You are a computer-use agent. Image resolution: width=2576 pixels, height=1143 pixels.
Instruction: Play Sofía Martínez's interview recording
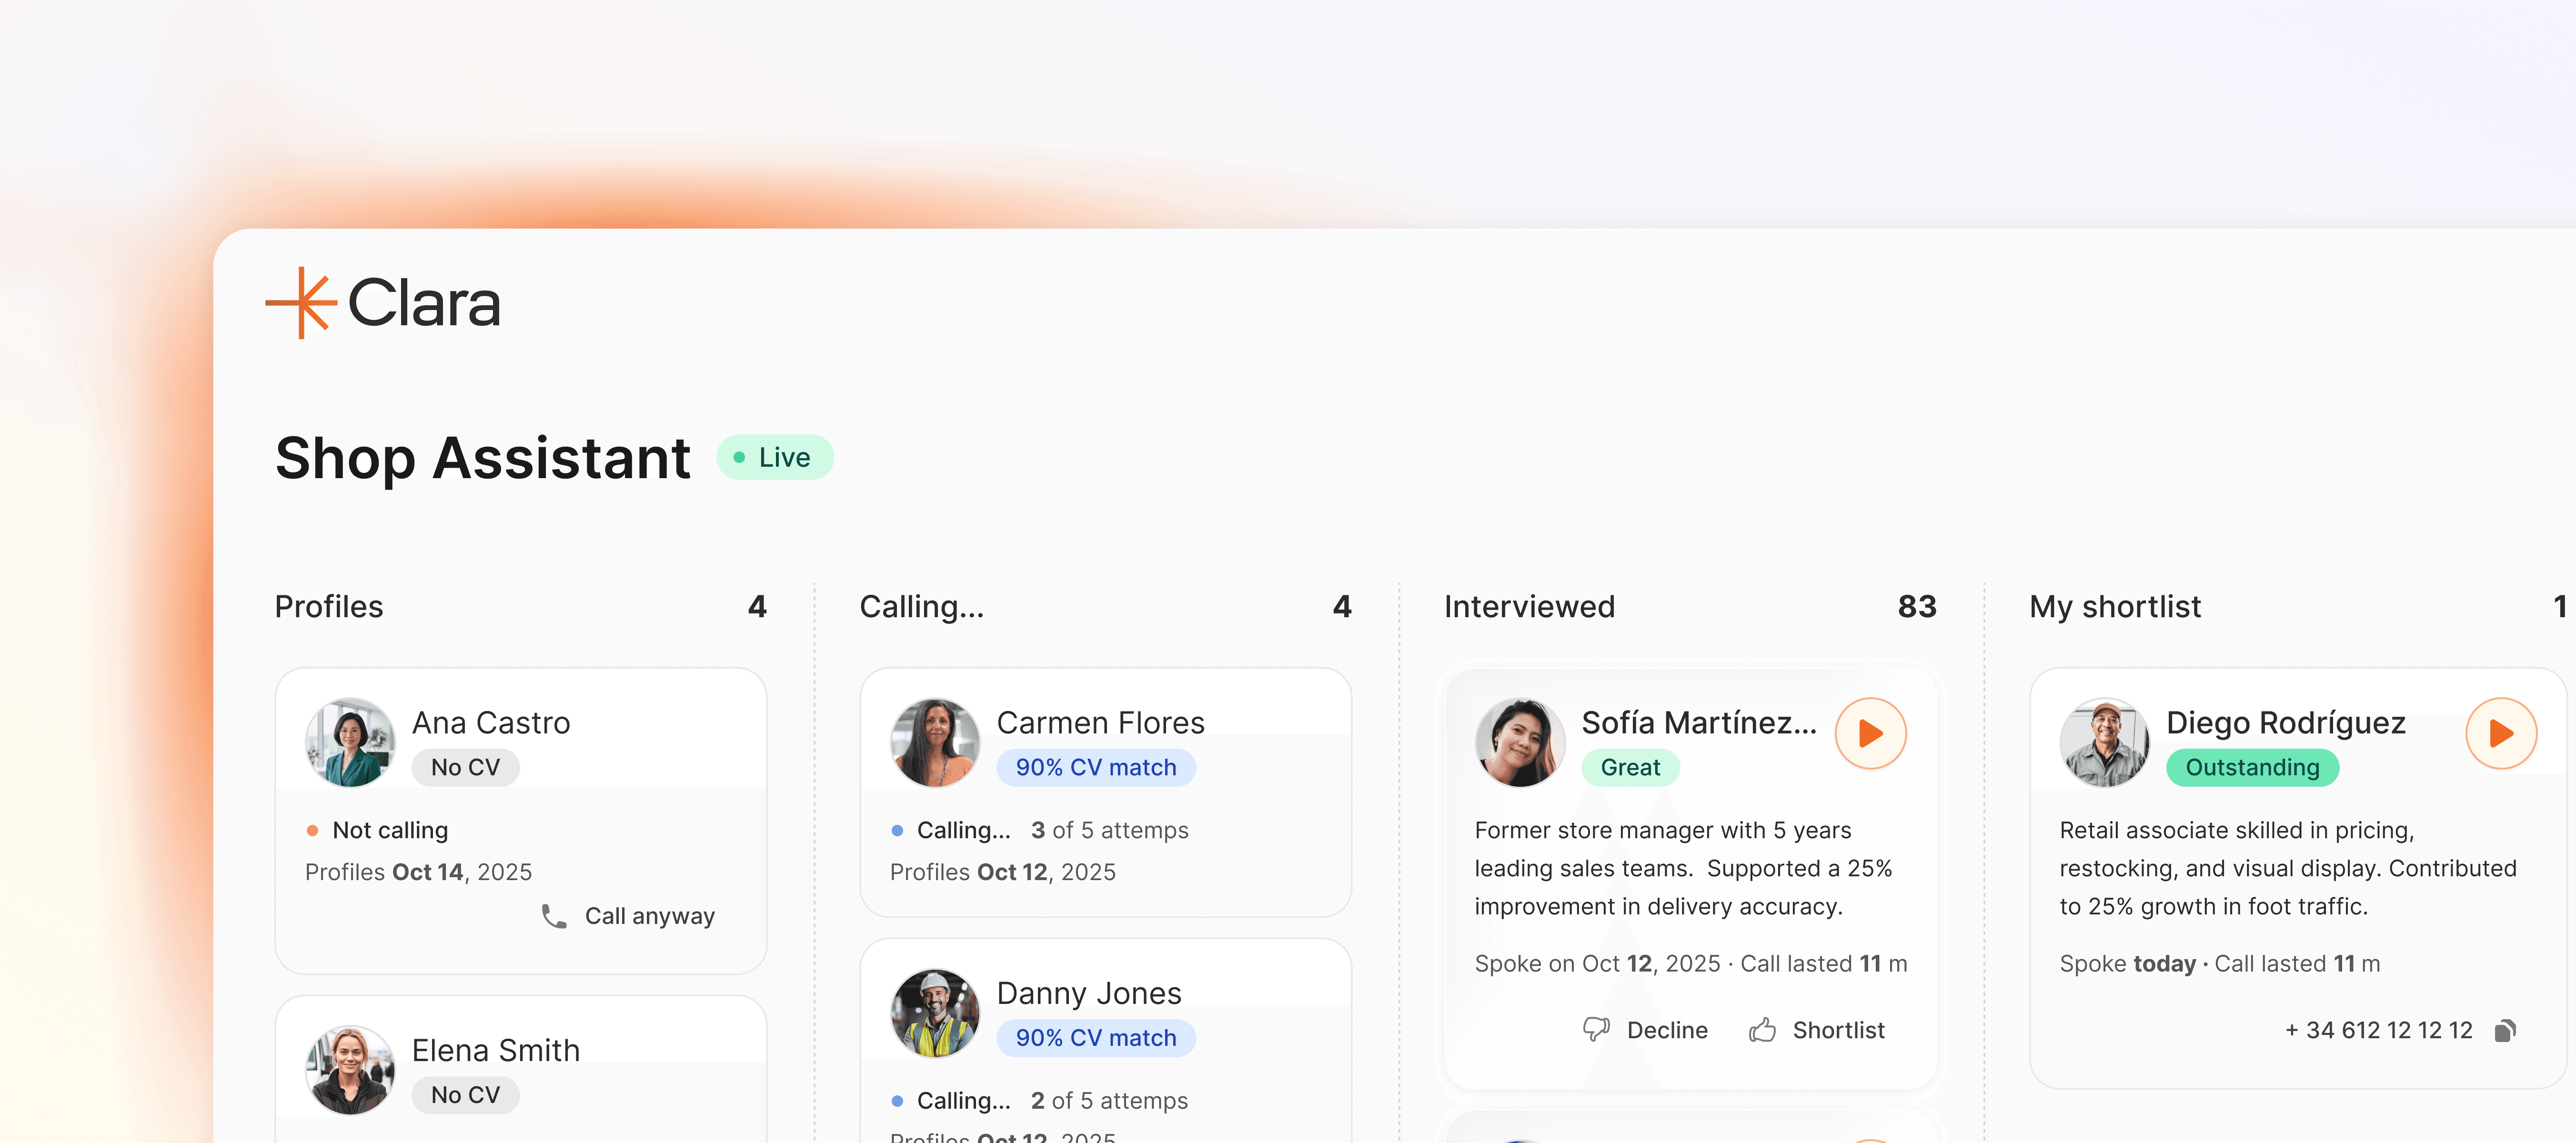click(1869, 733)
